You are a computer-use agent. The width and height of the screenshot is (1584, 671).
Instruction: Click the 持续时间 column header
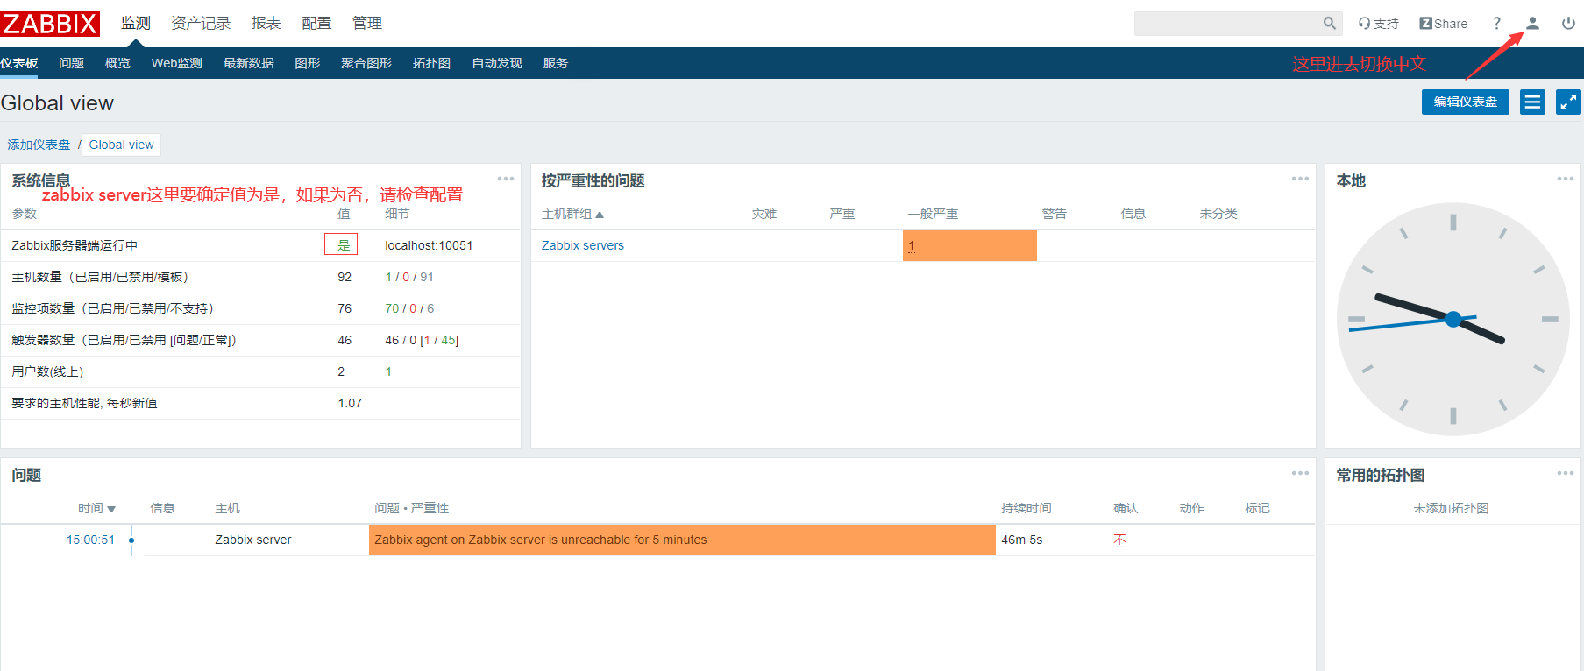pos(1026,508)
